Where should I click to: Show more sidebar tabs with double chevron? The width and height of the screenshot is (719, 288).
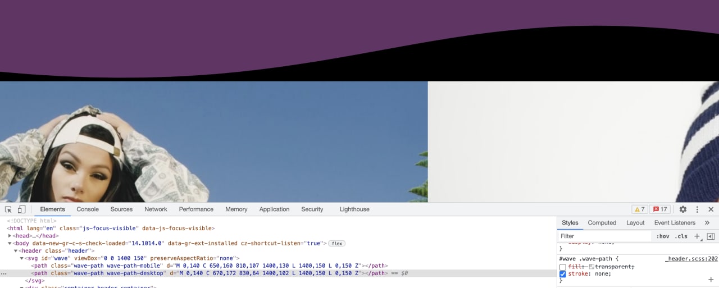tap(707, 223)
